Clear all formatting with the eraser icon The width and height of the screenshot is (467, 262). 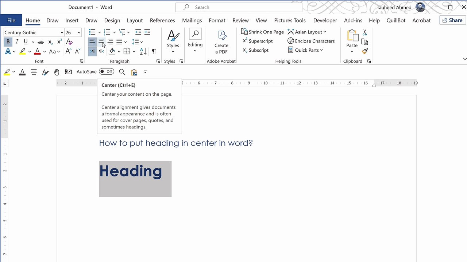pyautogui.click(x=69, y=42)
